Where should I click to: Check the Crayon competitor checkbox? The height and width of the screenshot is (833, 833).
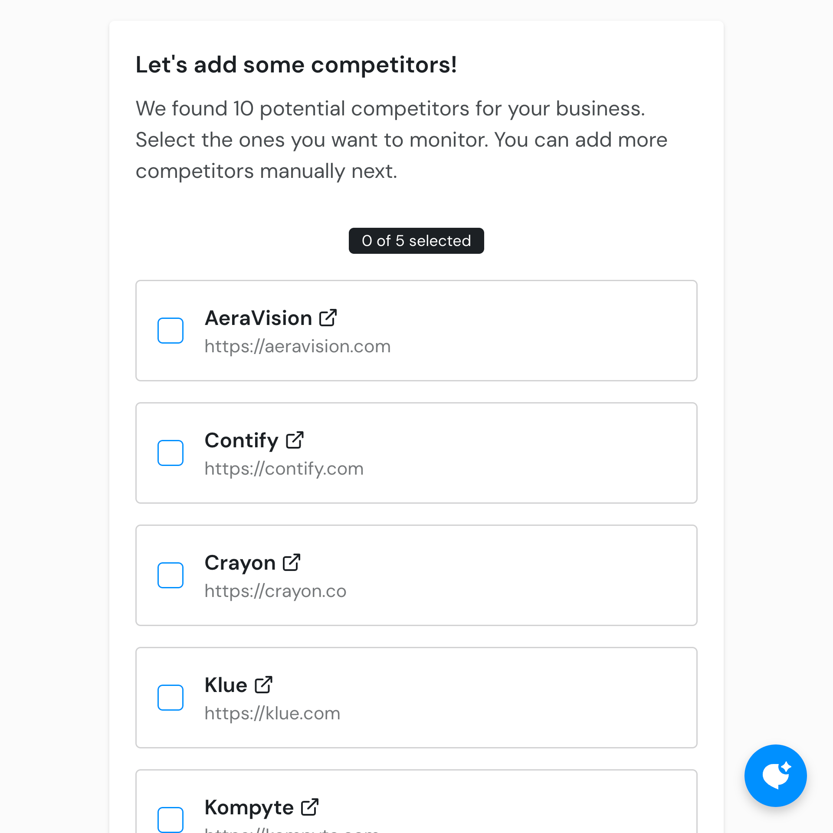click(171, 575)
